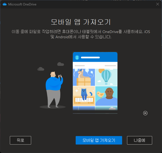Click the blue 모바일 앱 가져오기 button

click(x=99, y=140)
